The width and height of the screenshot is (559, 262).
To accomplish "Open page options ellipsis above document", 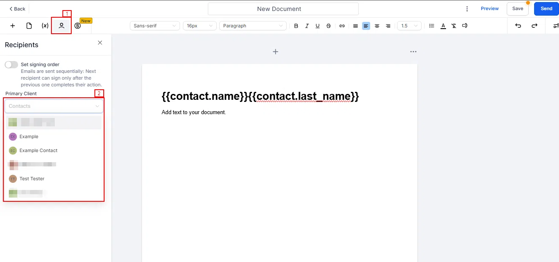I will [x=413, y=51].
